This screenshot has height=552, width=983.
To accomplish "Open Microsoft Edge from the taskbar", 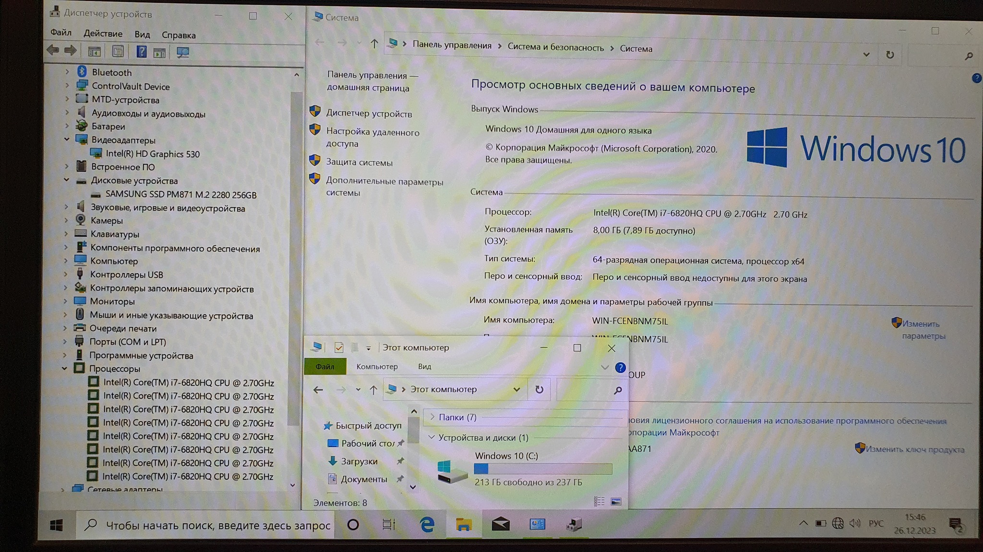I will click(x=427, y=525).
